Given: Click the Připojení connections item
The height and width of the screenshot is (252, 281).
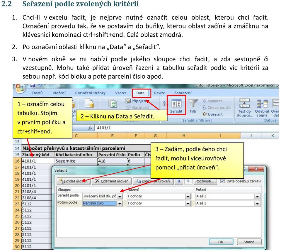Looking at the screenshot, I should point(137,101).
